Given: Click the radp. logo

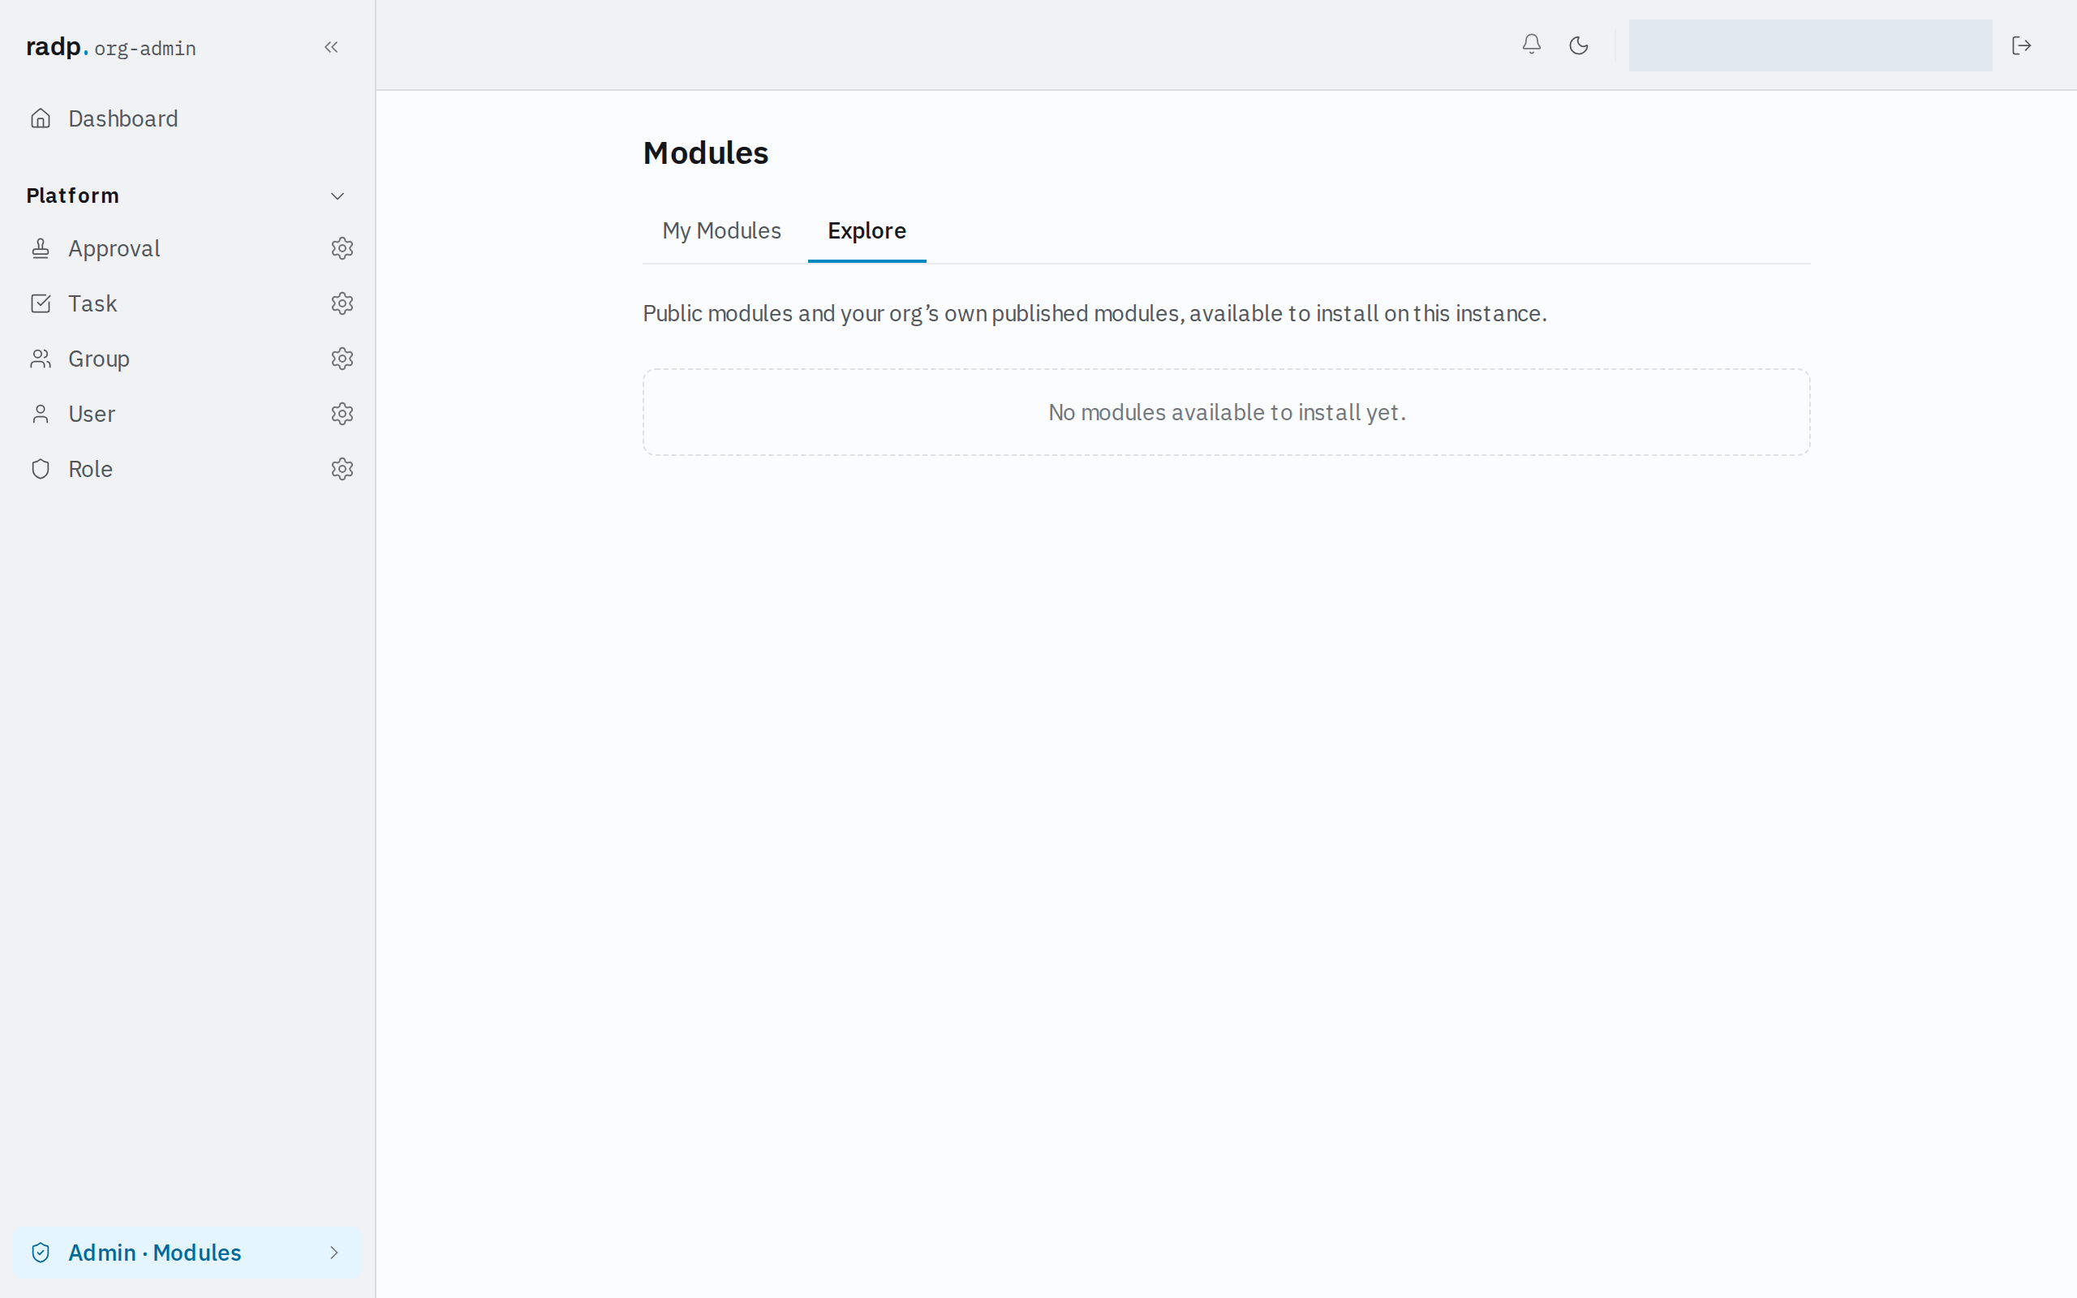Looking at the screenshot, I should (57, 46).
